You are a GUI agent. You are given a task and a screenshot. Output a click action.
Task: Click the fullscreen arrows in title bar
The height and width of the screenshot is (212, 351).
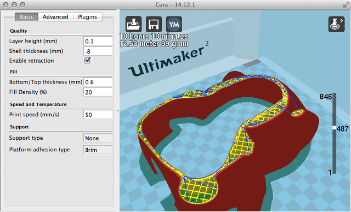(346, 4)
